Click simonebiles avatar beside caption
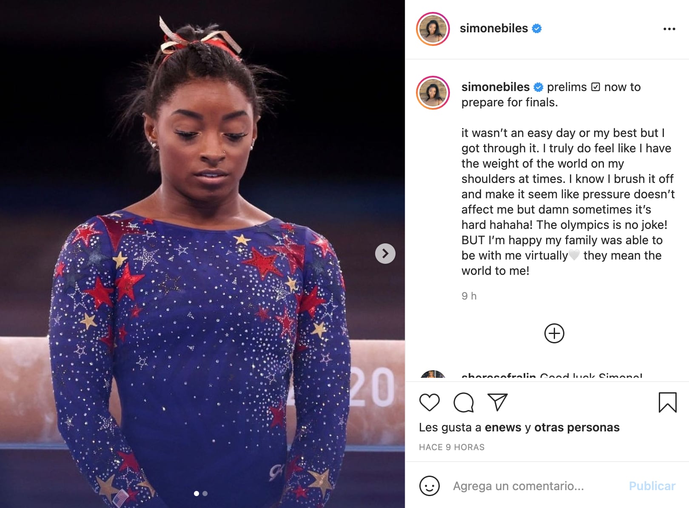The height and width of the screenshot is (508, 689). [433, 93]
